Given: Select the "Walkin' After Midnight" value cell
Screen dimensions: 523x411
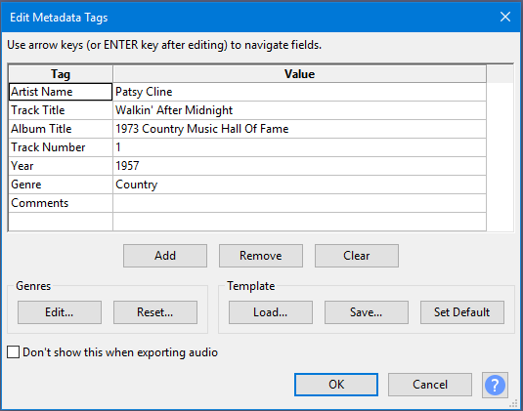Looking at the screenshot, I should coord(299,110).
